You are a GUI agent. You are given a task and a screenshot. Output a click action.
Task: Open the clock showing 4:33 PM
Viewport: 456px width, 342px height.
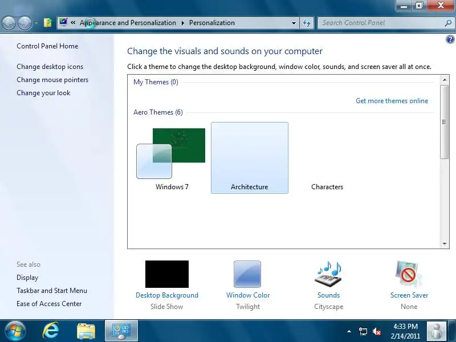pyautogui.click(x=405, y=331)
